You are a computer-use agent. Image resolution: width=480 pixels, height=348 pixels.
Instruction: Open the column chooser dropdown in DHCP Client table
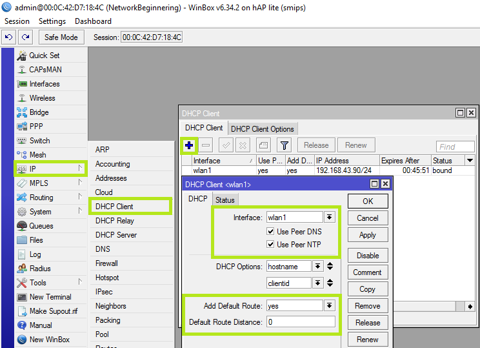pyautogui.click(x=470, y=161)
